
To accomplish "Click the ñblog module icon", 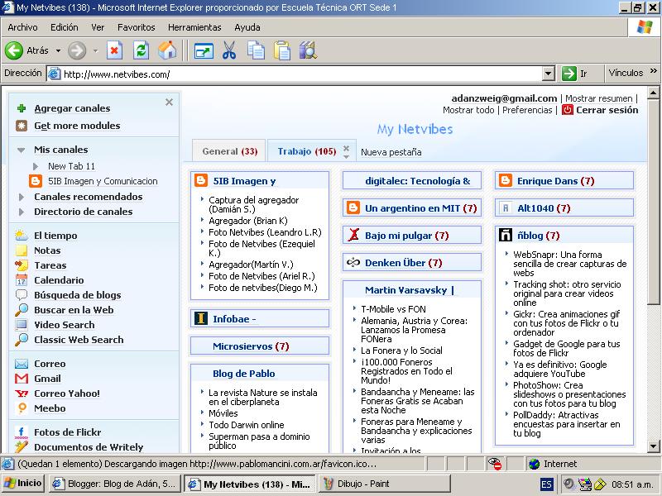I will (506, 235).
